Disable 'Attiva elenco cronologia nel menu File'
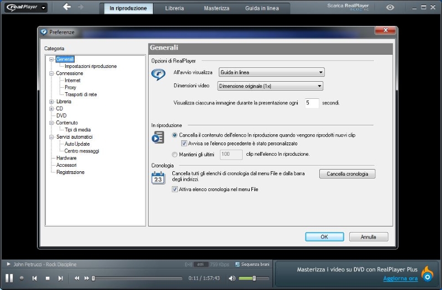This screenshot has height=290, width=442. pyautogui.click(x=175, y=189)
